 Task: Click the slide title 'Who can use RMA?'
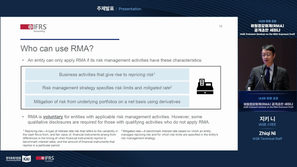pos(57,48)
